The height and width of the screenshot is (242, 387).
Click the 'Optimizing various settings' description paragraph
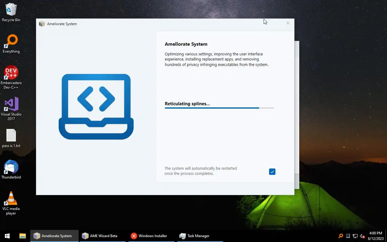point(216,59)
